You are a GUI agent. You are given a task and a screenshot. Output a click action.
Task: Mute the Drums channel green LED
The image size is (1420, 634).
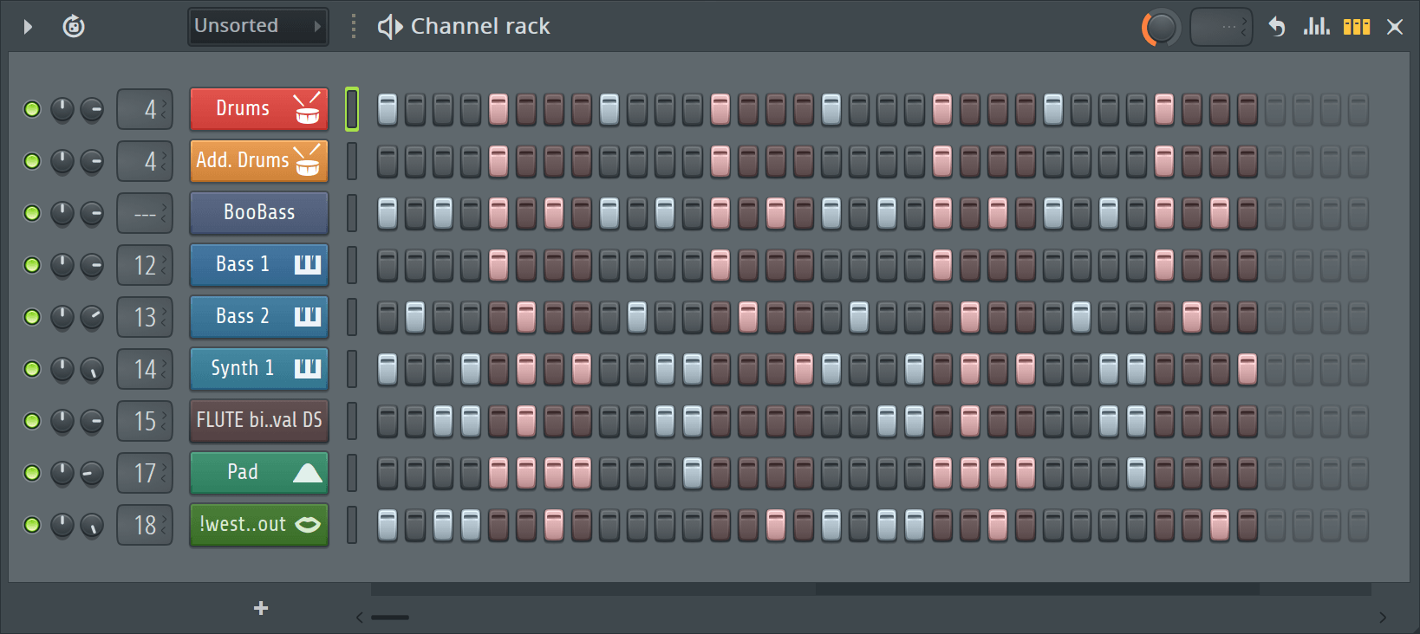coord(32,109)
